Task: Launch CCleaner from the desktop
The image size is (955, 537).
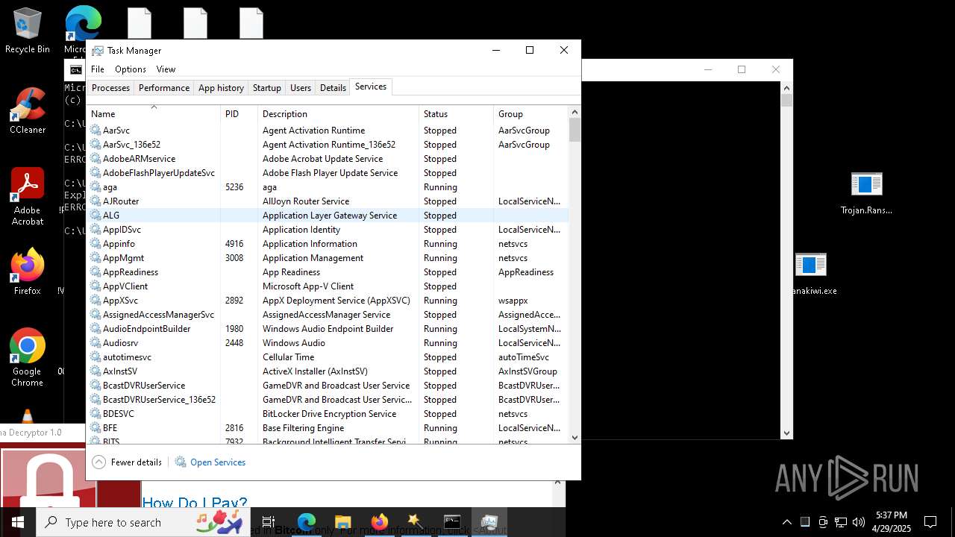Action: pos(28,110)
